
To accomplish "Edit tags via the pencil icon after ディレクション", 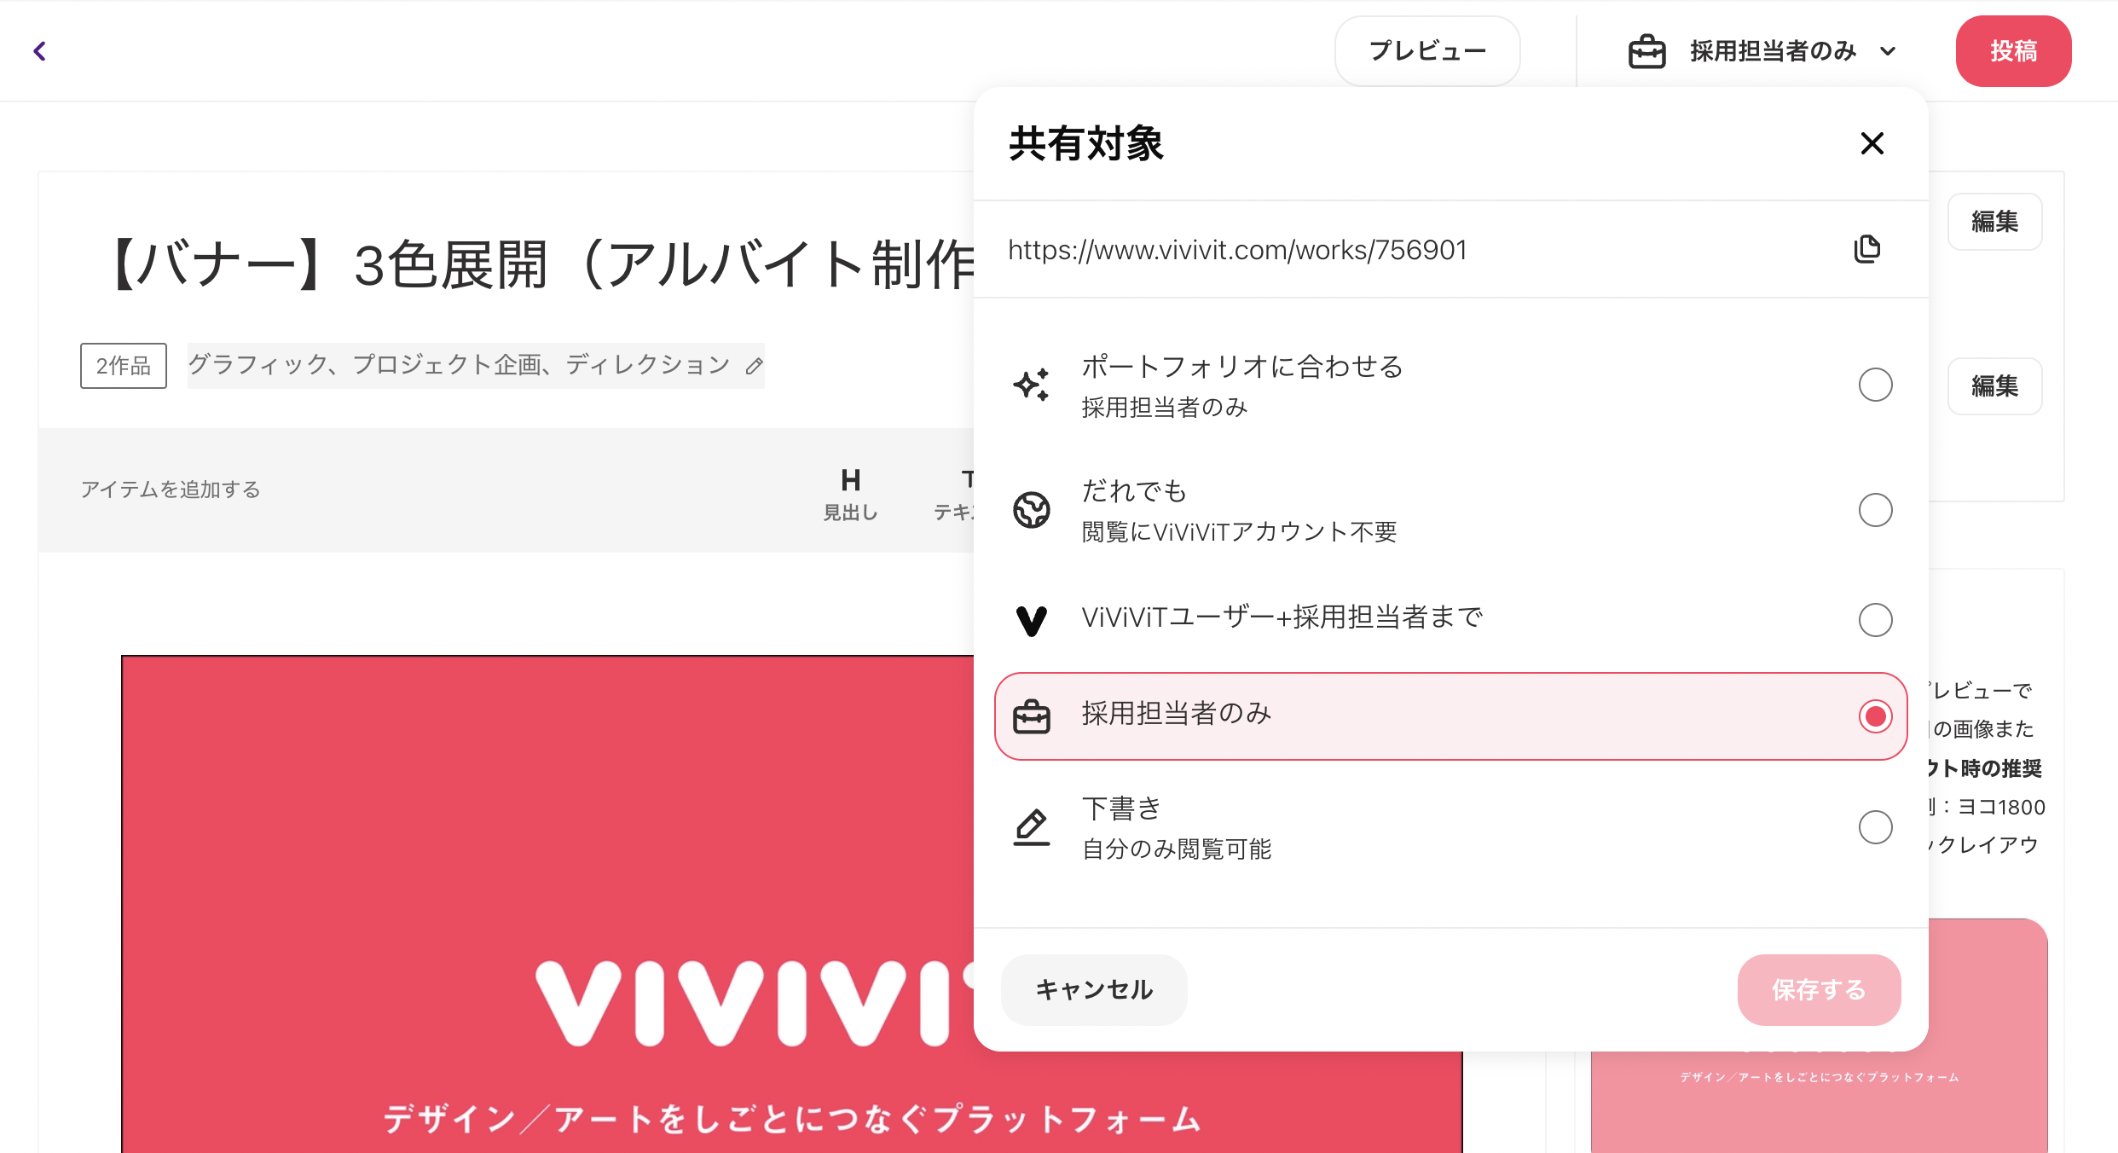I will click(x=754, y=367).
